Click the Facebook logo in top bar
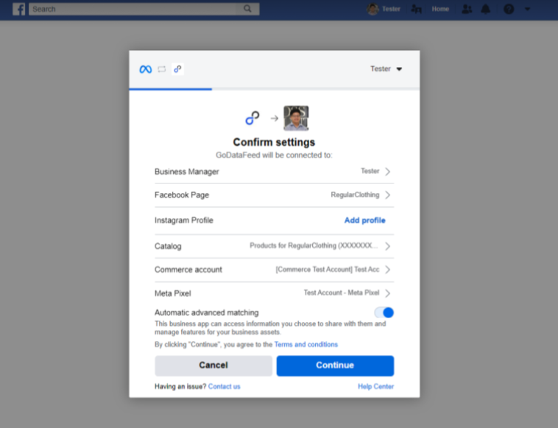 [19, 9]
